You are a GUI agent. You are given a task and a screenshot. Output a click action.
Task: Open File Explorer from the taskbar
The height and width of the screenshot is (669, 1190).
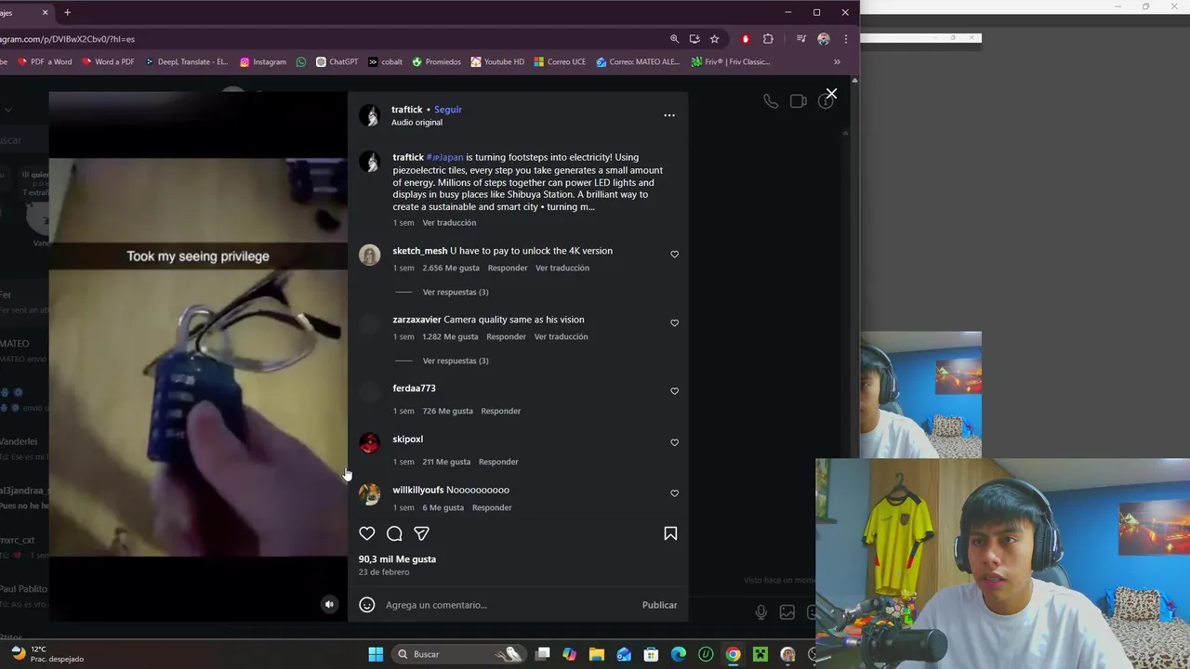(597, 654)
